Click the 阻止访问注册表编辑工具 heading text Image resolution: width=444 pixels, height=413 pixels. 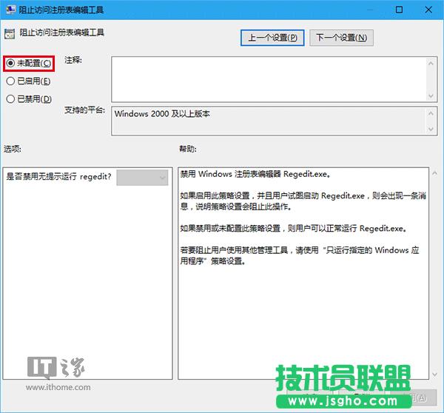point(61,34)
